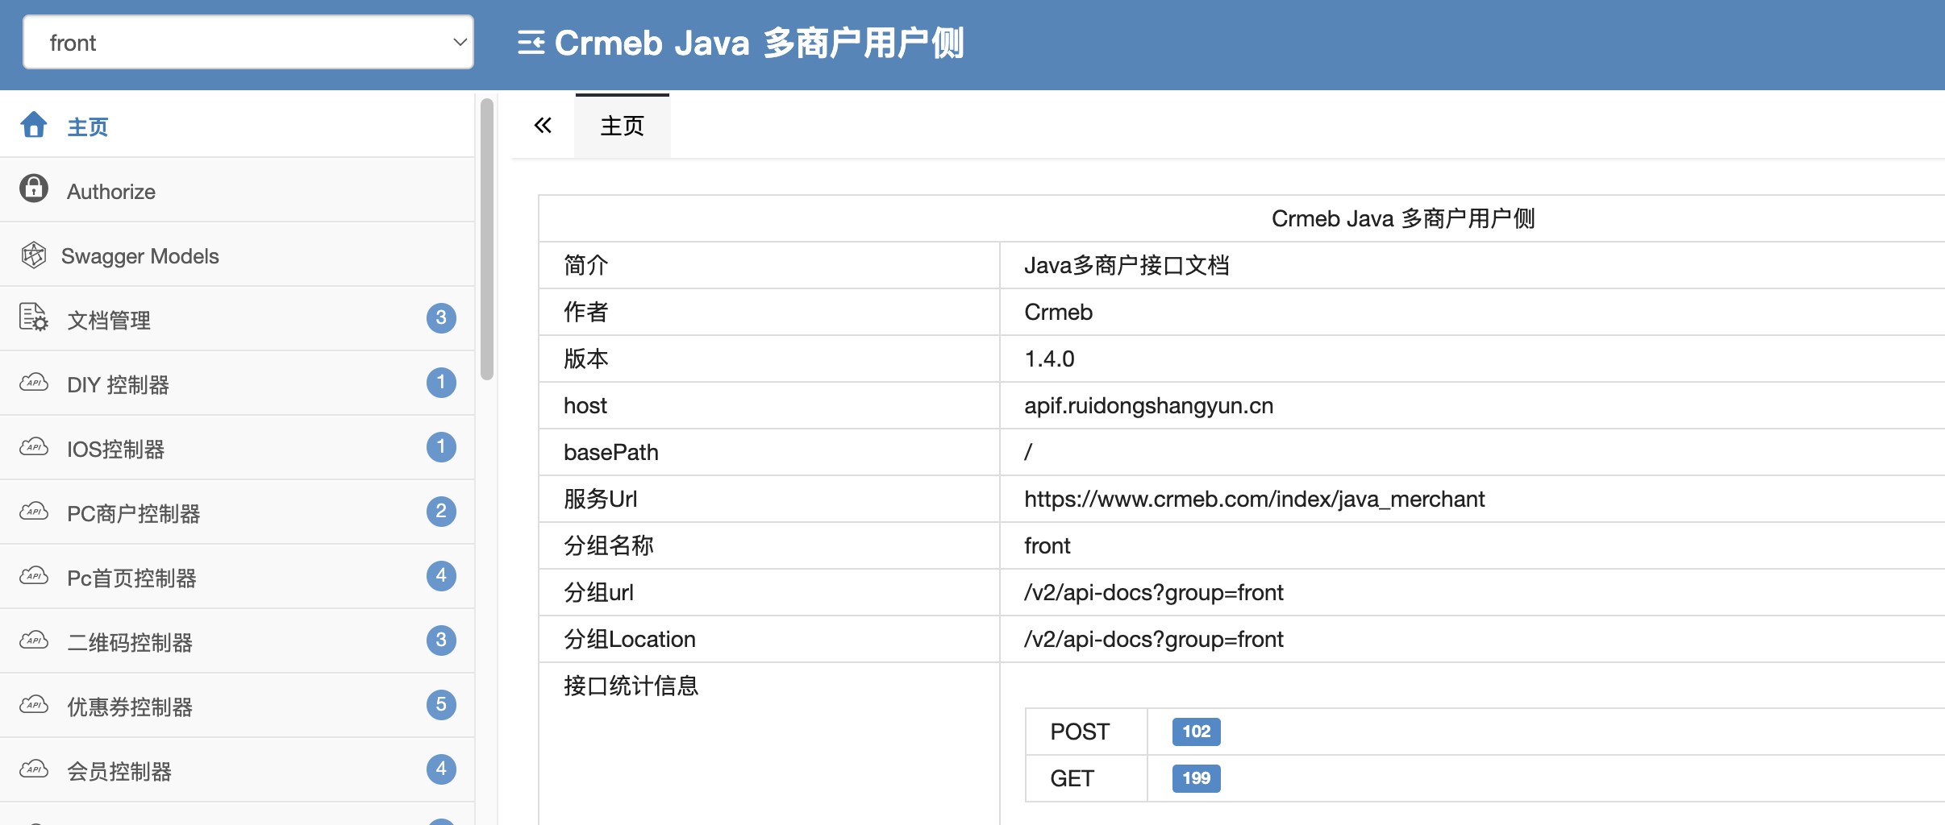The height and width of the screenshot is (825, 1945).
Task: Expand the PC商户控制器 group
Action: point(237,512)
